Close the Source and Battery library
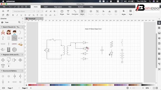 point(22,71)
